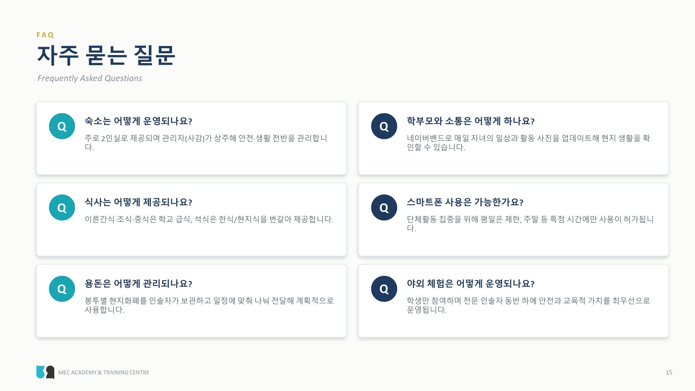Select the 스마트폰 사용은 가능한가요? question heading

(x=465, y=202)
